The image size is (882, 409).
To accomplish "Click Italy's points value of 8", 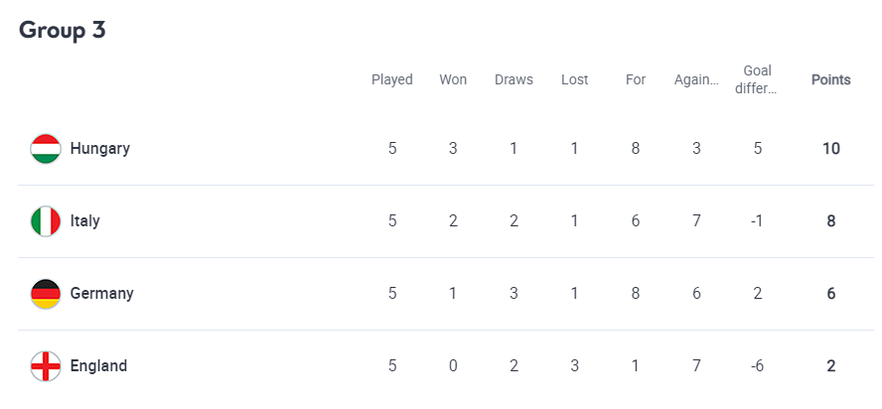I will point(831,221).
